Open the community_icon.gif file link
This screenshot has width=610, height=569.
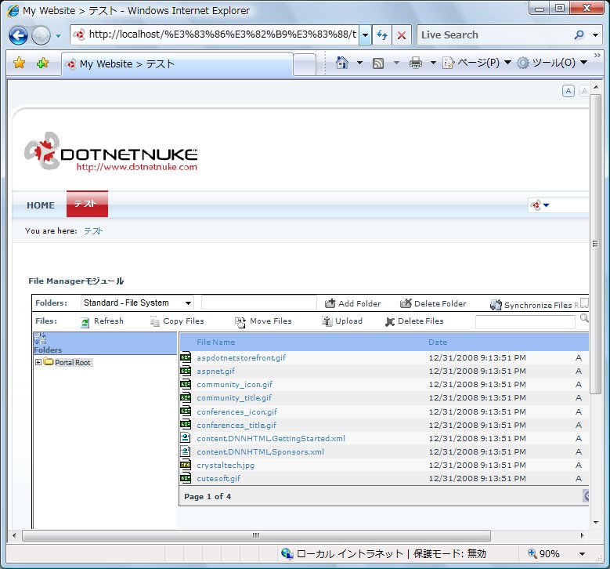click(x=234, y=384)
